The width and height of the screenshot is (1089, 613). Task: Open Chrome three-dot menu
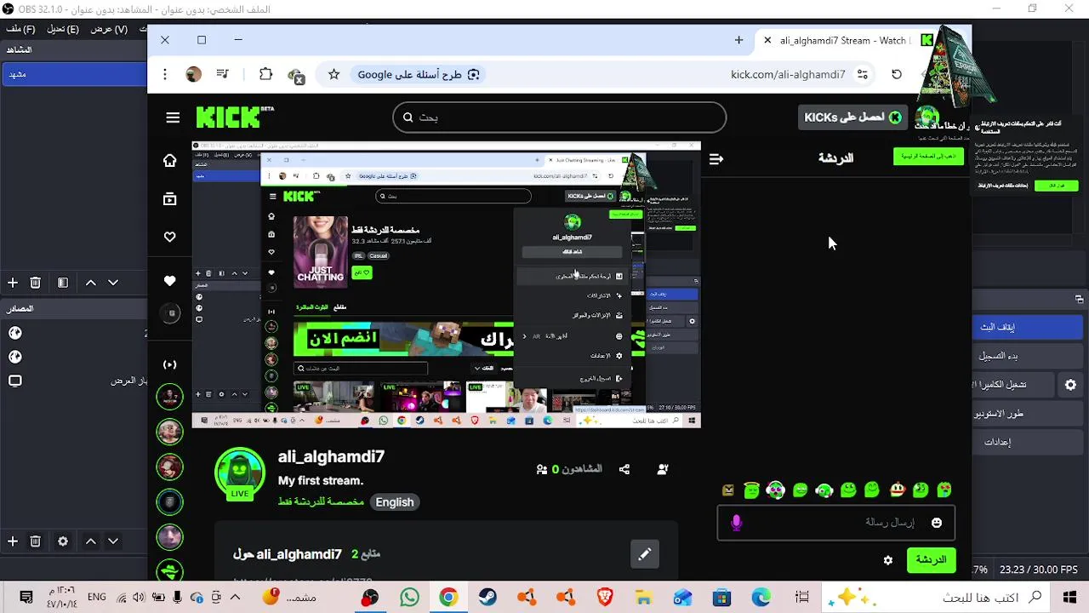coord(165,75)
